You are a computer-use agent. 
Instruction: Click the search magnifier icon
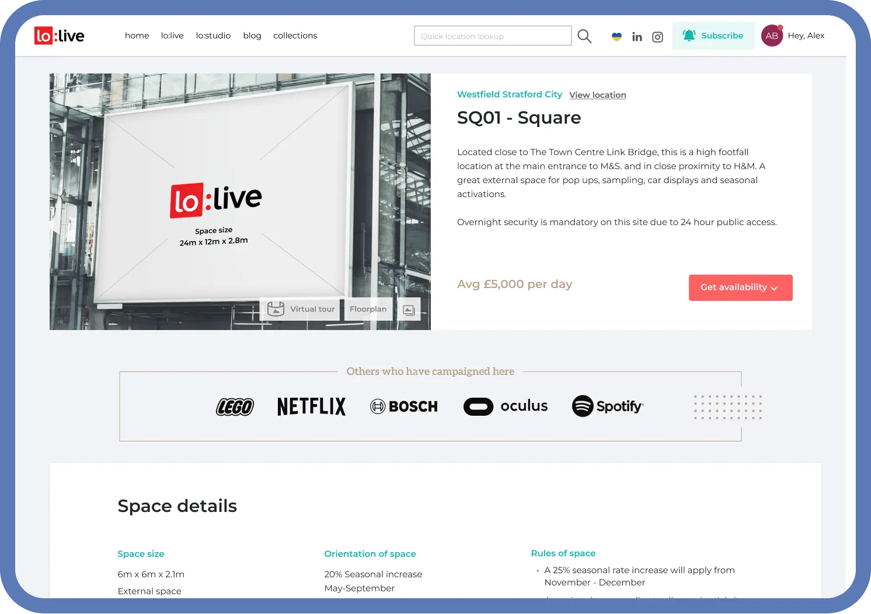pyautogui.click(x=584, y=36)
